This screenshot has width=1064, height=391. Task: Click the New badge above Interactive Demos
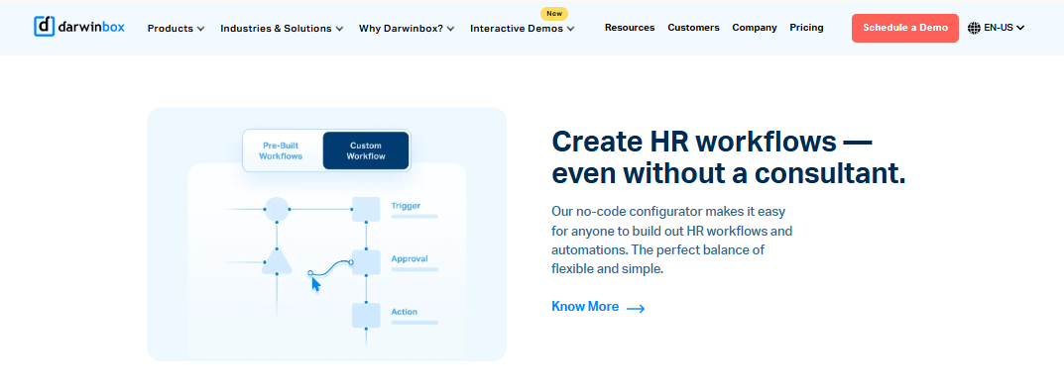554,14
